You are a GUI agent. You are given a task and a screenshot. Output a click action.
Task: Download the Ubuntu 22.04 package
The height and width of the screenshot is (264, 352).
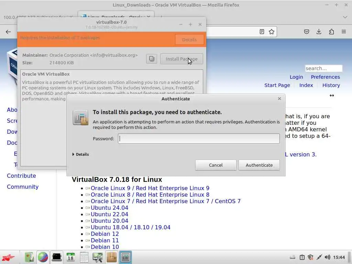point(109,214)
